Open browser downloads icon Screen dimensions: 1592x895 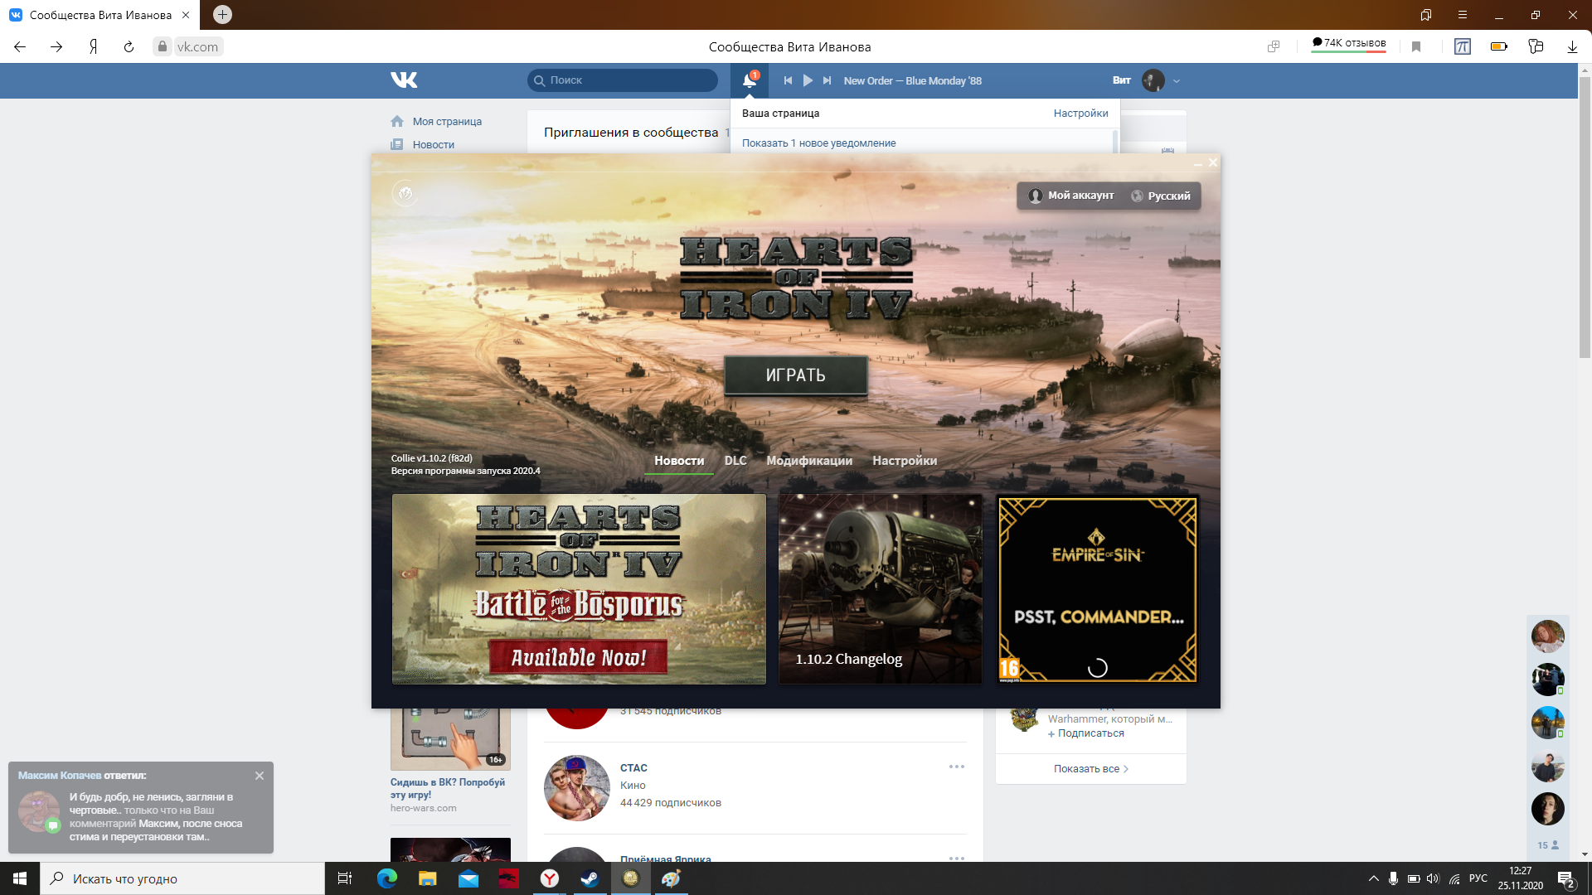(x=1572, y=46)
